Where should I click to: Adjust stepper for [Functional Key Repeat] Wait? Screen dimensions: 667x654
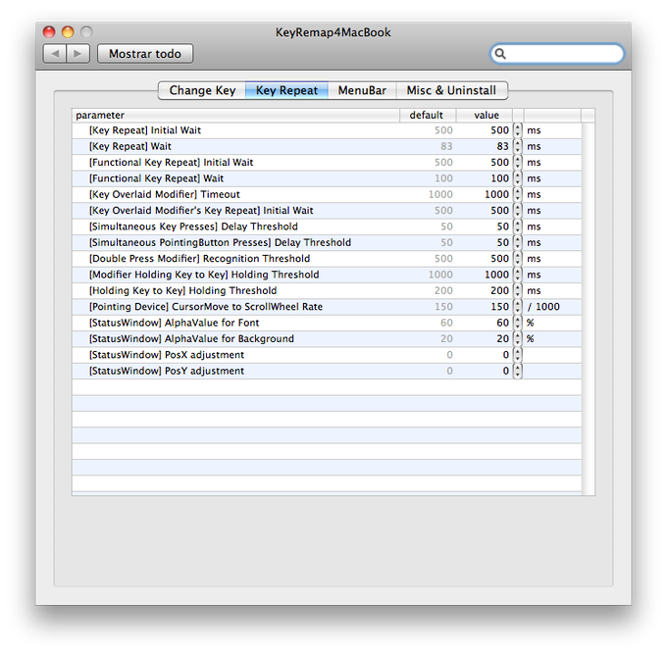coord(517,178)
